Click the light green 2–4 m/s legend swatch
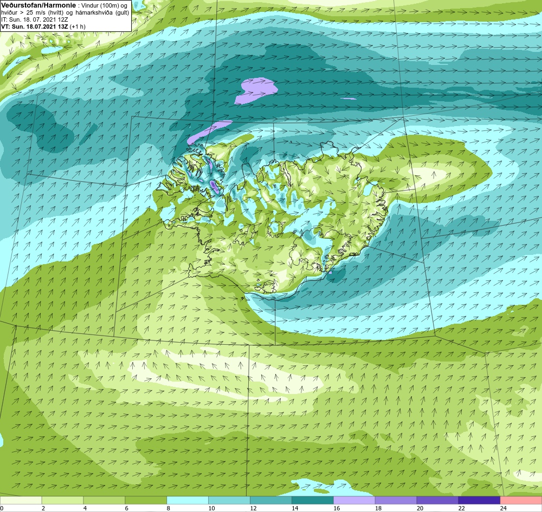 (62, 500)
